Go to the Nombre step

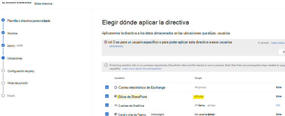coord(12,33)
